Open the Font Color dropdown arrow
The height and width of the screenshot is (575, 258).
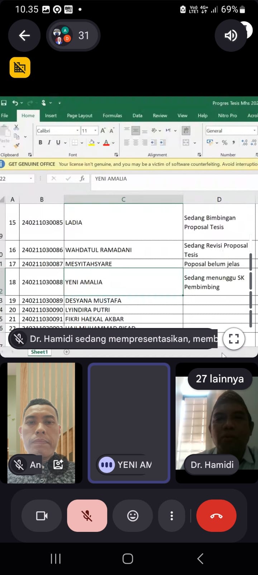click(113, 143)
